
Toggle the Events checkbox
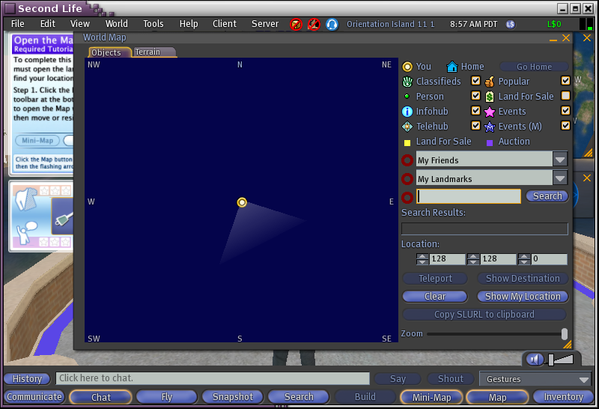[x=565, y=110]
